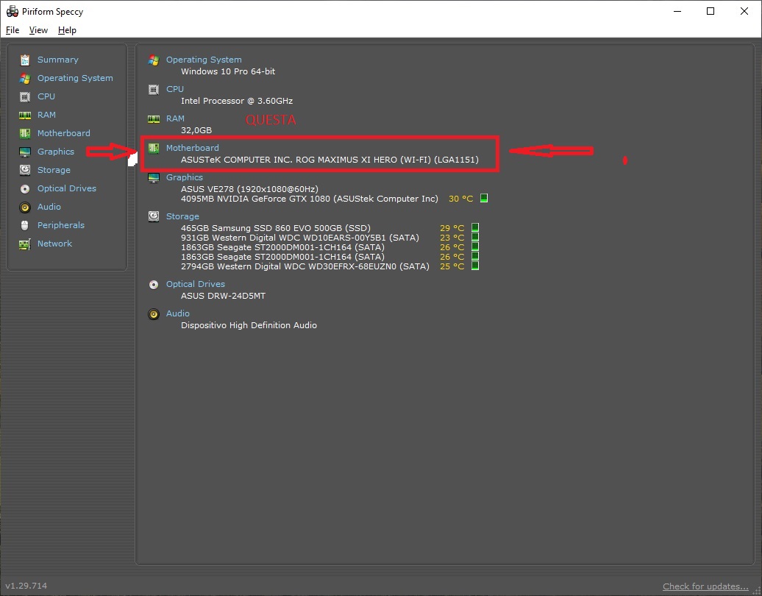Click the RAM heading link in summary

(x=176, y=118)
